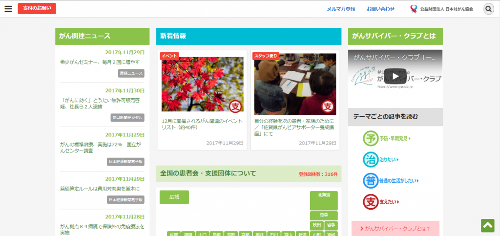The height and width of the screenshot is (236, 500).
Task: Click the scroll-to-top arrow button
Action: [487, 225]
